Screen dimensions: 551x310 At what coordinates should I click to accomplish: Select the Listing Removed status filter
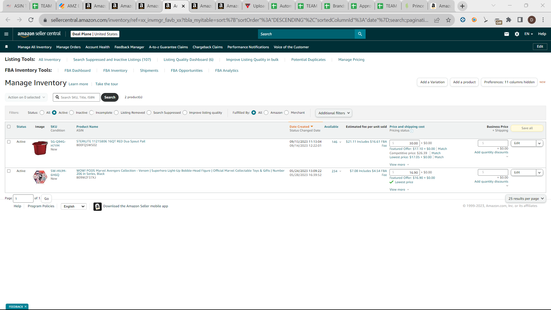tap(116, 113)
